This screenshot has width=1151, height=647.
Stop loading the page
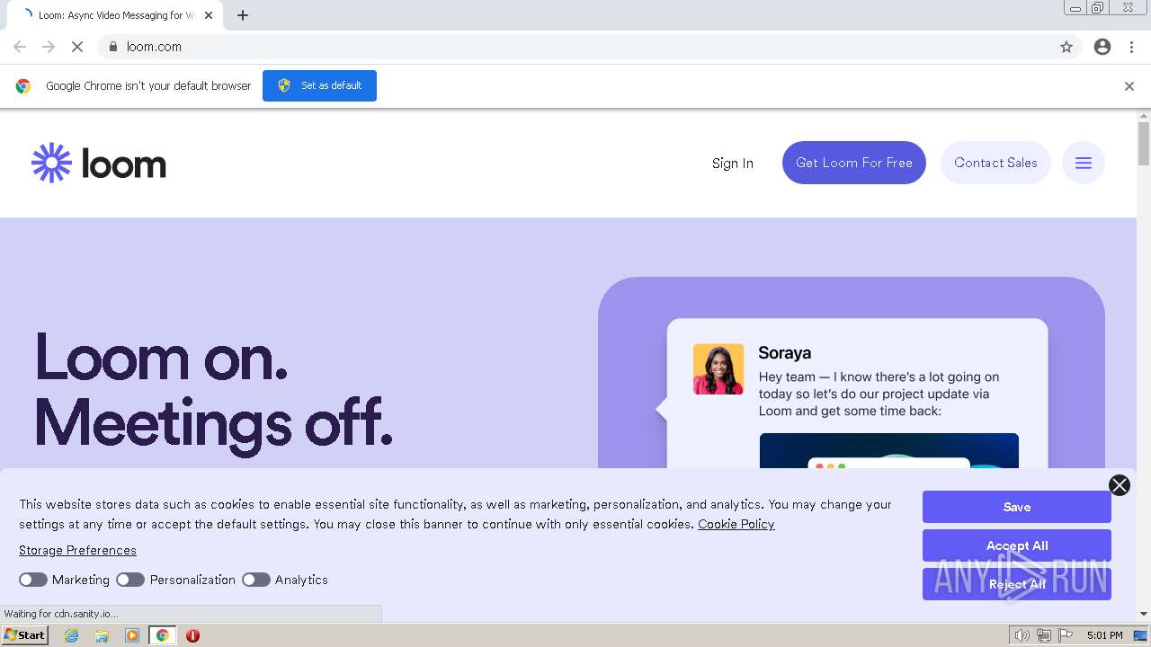tap(77, 47)
